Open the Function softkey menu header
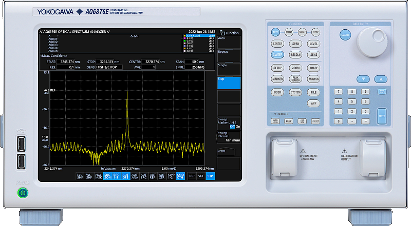This screenshot has height=226, width=411. click(x=229, y=33)
